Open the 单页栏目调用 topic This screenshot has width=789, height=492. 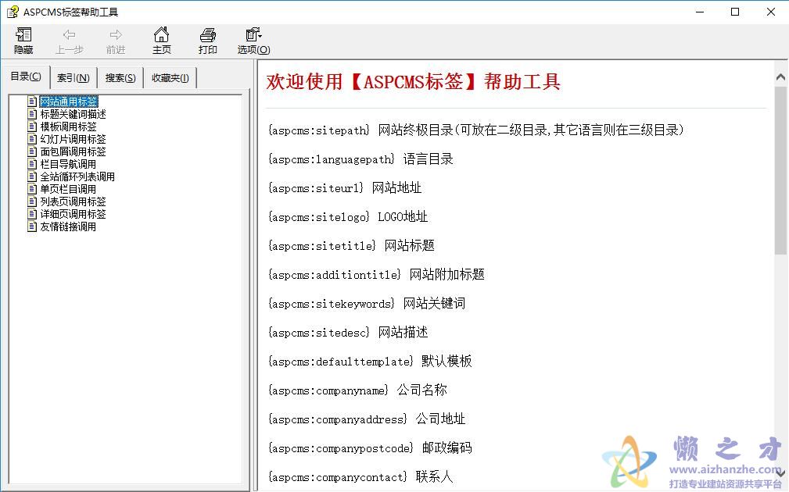(x=68, y=190)
